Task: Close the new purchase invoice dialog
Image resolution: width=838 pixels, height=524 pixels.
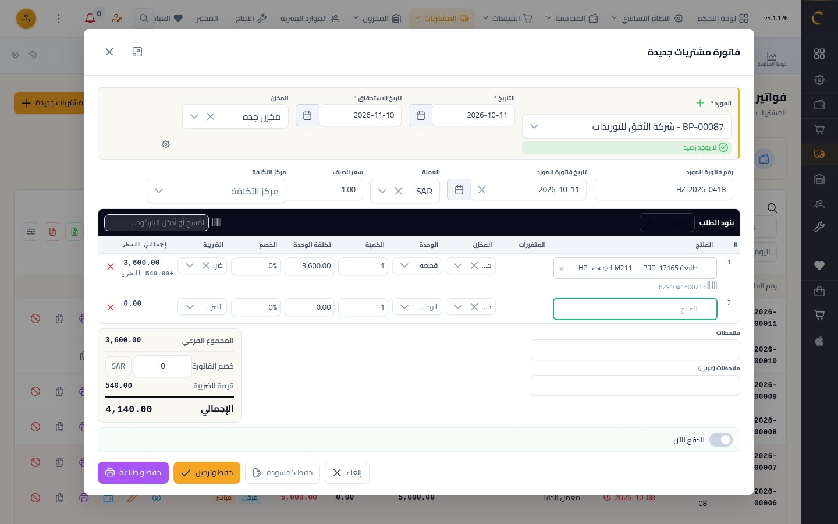Action: (x=109, y=52)
